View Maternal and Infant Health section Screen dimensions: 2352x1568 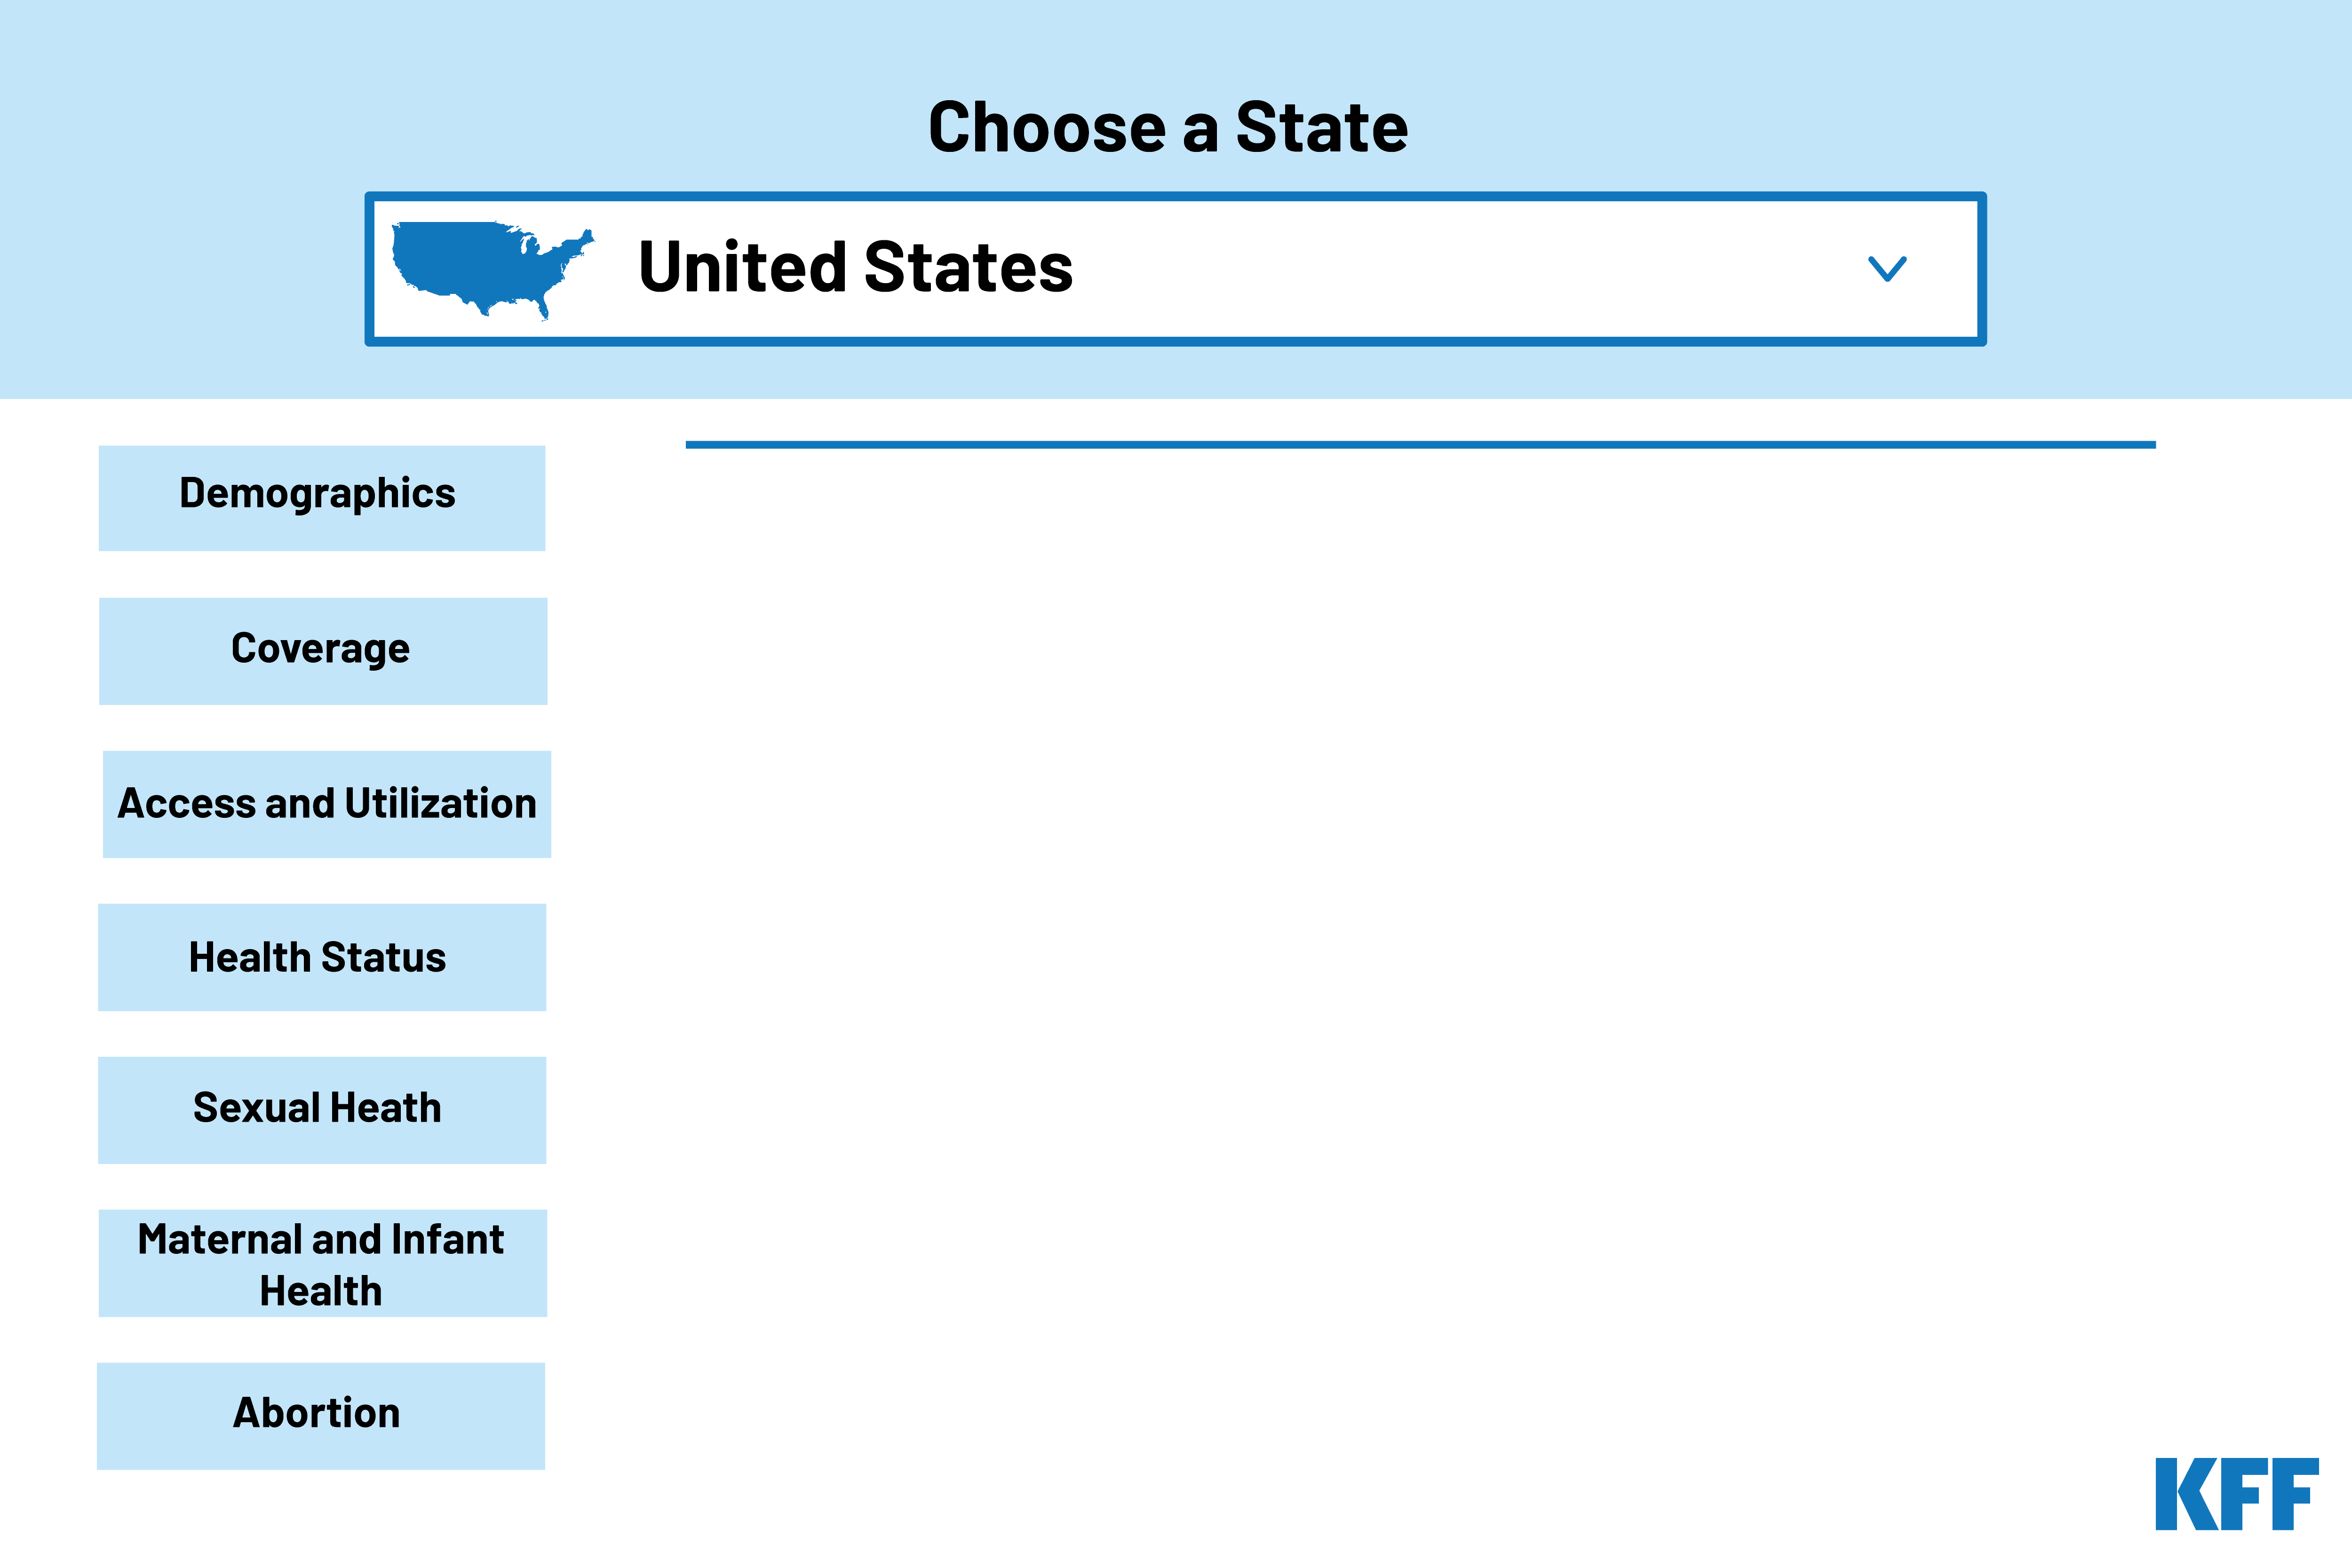coord(321,1262)
